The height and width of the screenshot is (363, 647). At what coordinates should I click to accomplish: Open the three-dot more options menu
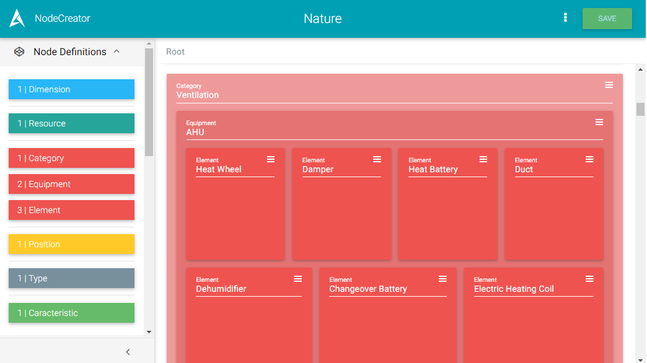(x=565, y=18)
